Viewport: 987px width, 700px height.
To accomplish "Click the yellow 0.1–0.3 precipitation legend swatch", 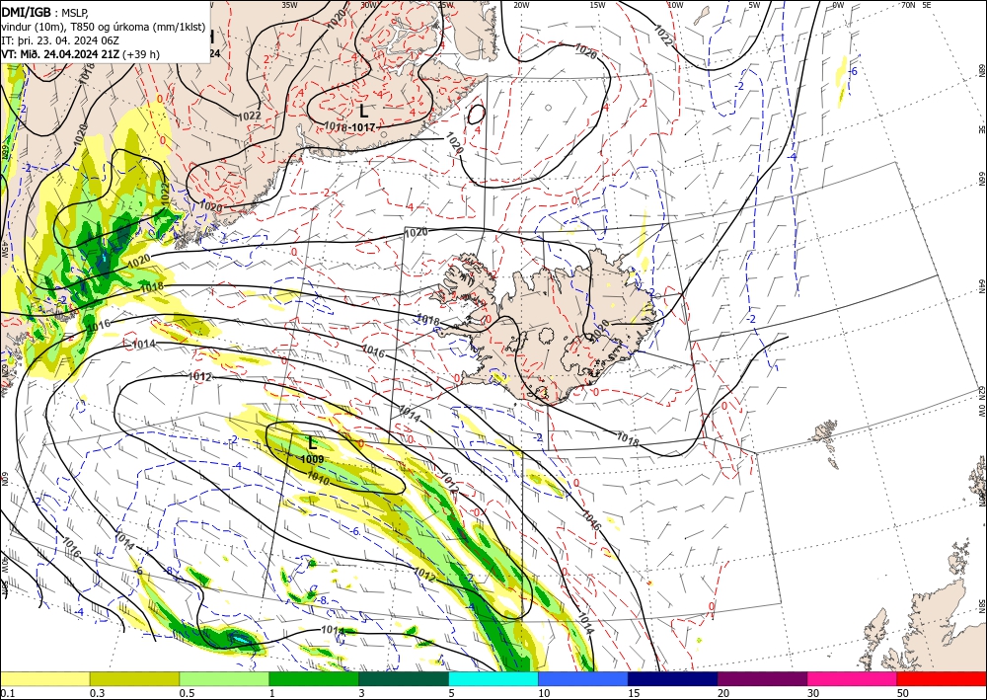I will [x=44, y=678].
